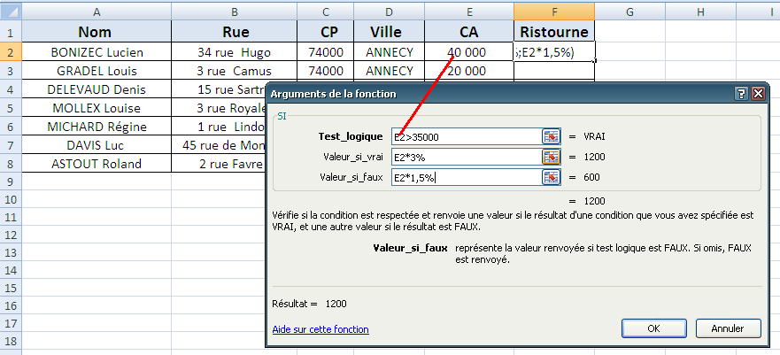
Task: Select cell 45 rue de Mon
Action: (219, 145)
